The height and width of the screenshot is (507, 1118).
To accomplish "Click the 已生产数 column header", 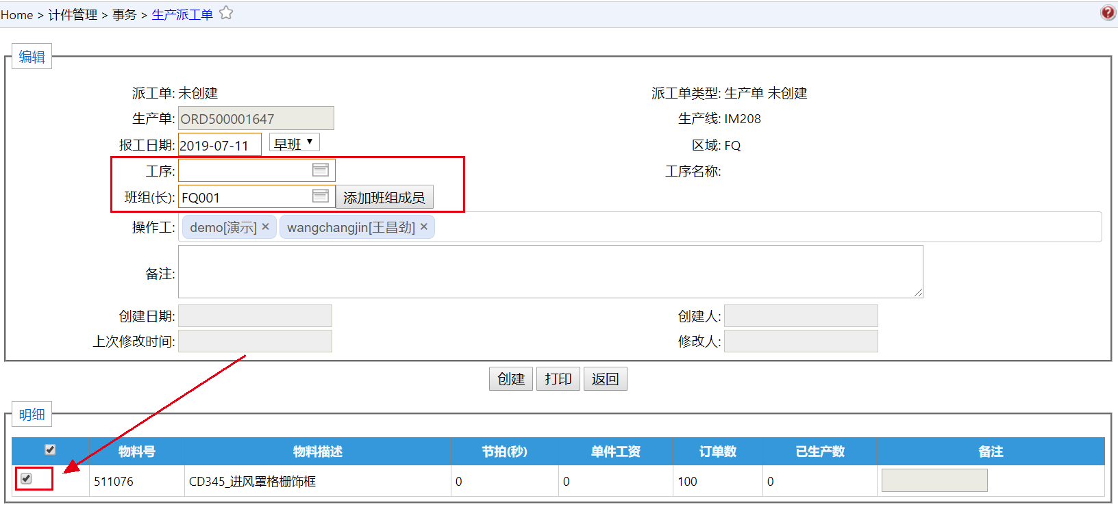I will (x=820, y=452).
